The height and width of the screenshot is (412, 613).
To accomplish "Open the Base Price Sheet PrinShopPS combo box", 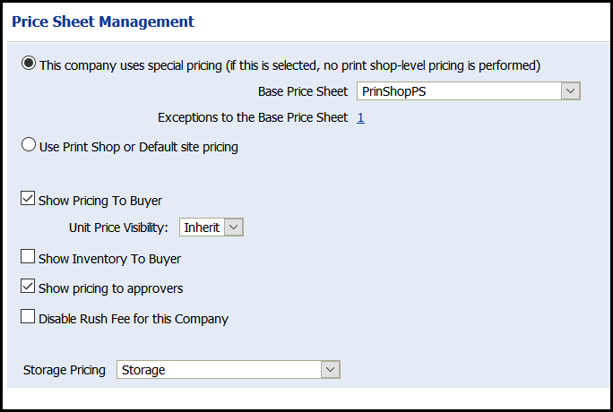I will point(458,91).
